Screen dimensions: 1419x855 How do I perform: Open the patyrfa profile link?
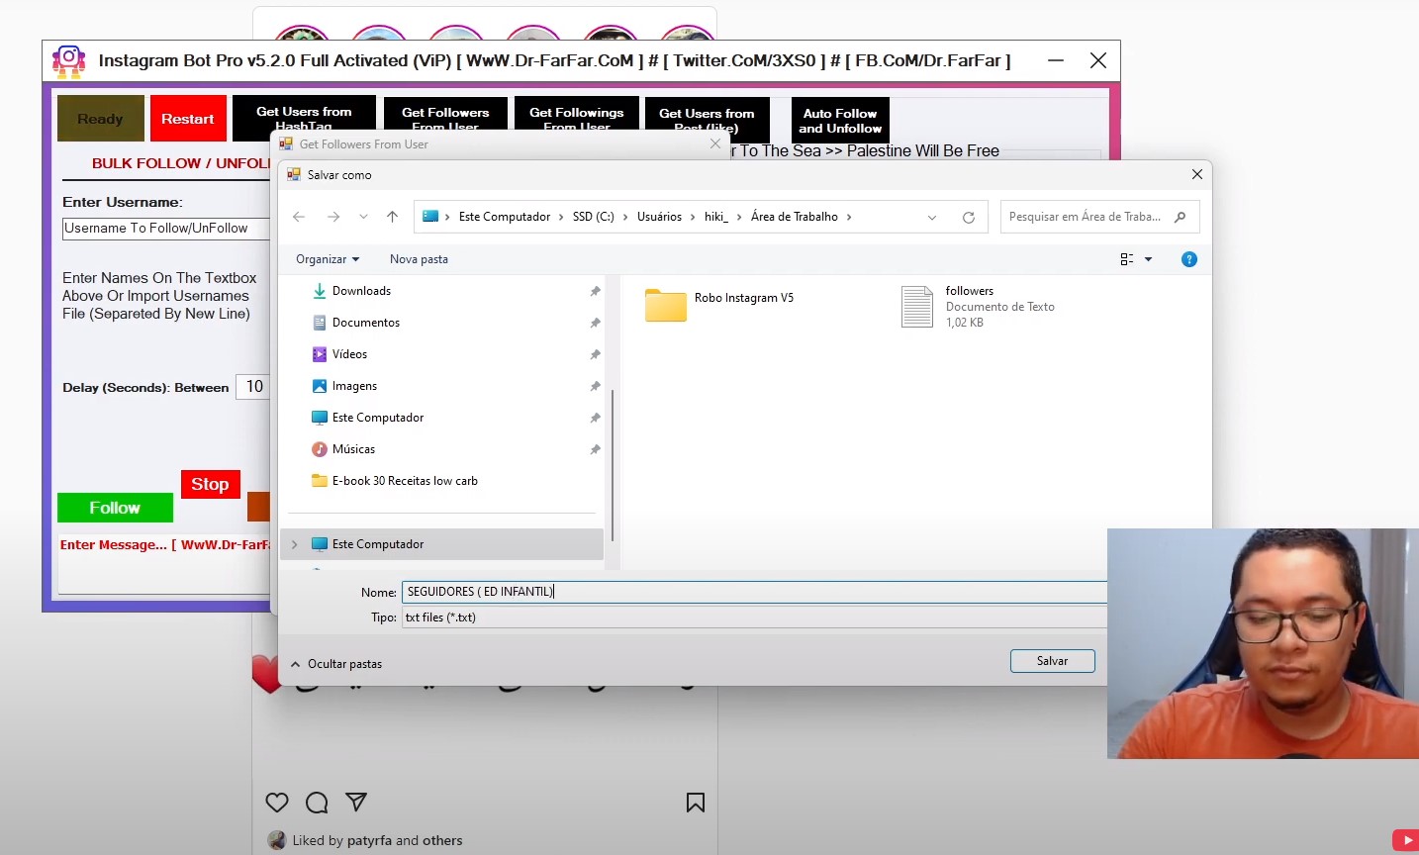(369, 840)
